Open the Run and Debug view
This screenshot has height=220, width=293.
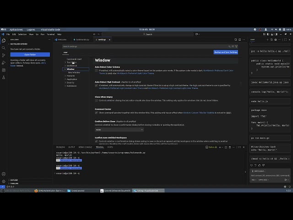[x=4, y=63]
